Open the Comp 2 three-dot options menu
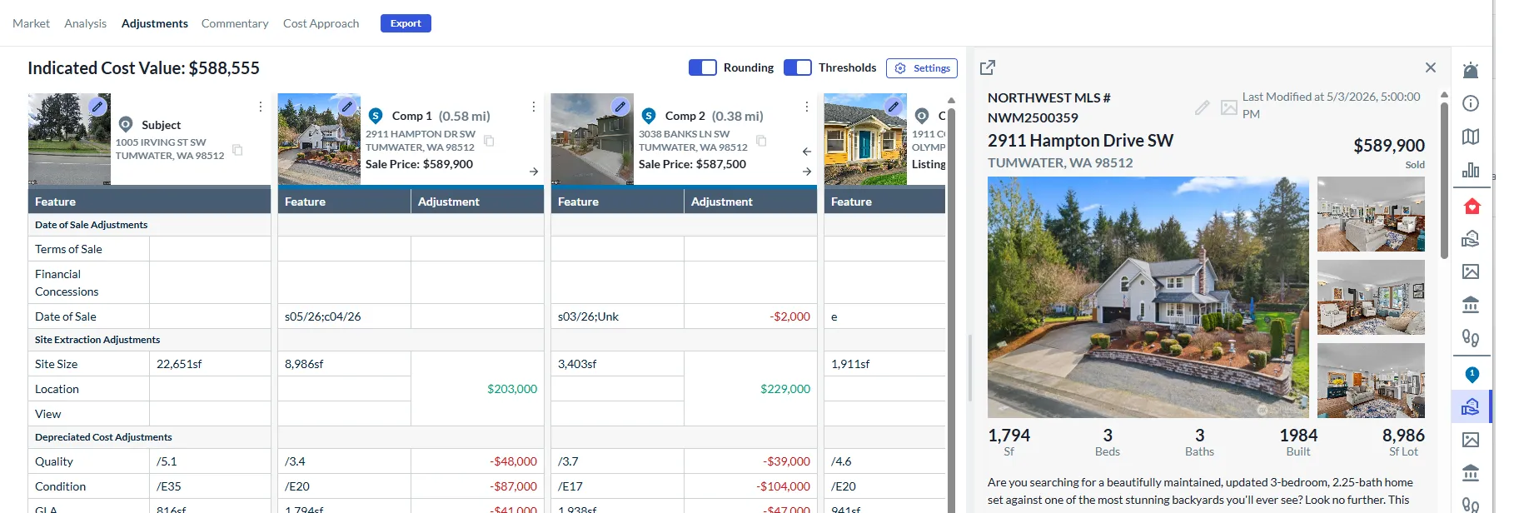Image resolution: width=1524 pixels, height=513 pixels. point(807,107)
